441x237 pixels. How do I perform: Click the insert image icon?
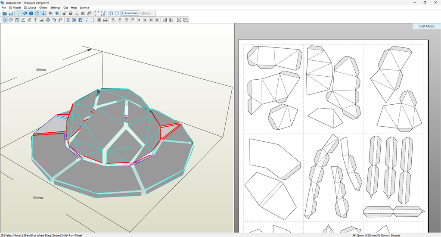click(x=42, y=20)
